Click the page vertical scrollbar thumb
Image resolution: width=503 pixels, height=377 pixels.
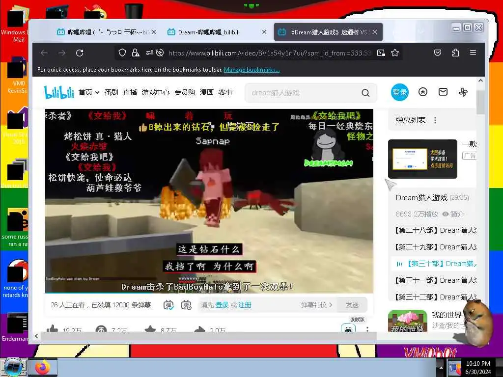pyautogui.click(x=480, y=102)
